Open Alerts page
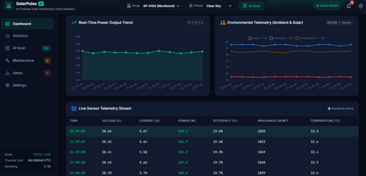 coord(28,73)
